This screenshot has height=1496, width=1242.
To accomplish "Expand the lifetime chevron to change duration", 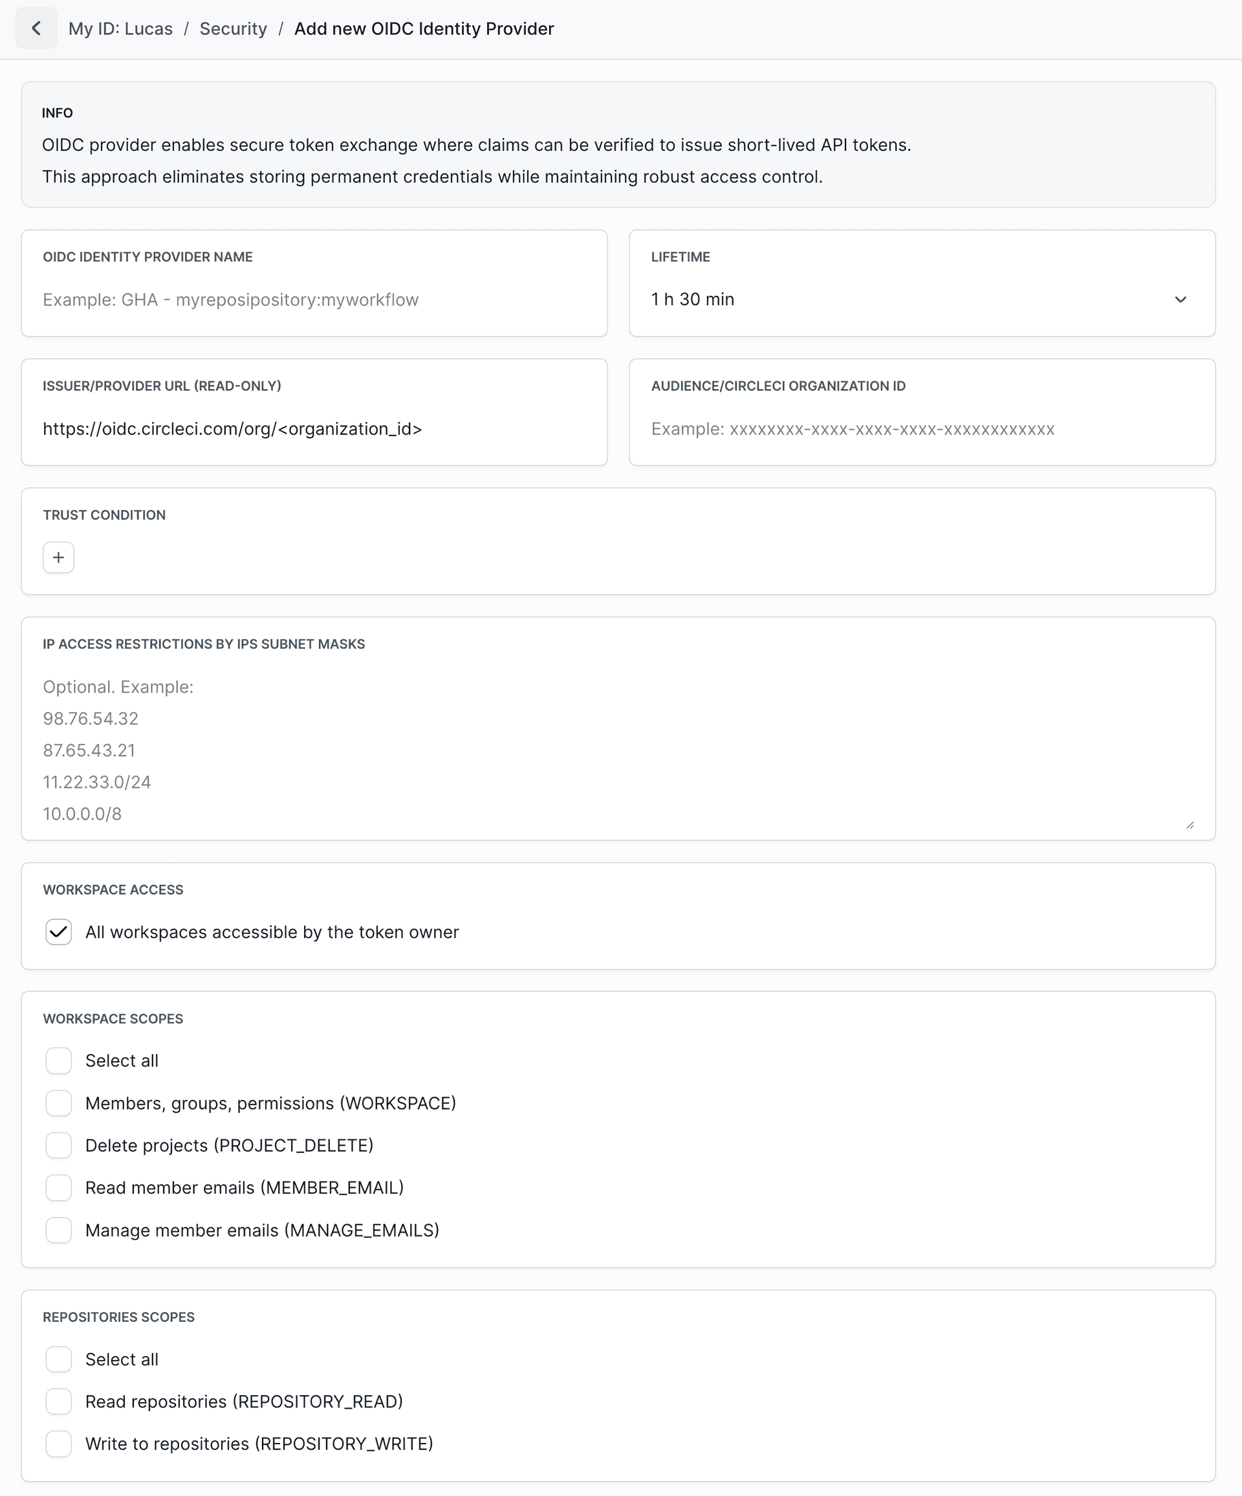I will 1180,299.
